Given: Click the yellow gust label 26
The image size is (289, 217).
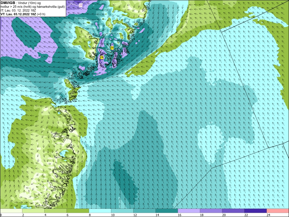Looking at the screenshot, I should pyautogui.click(x=112, y=48).
